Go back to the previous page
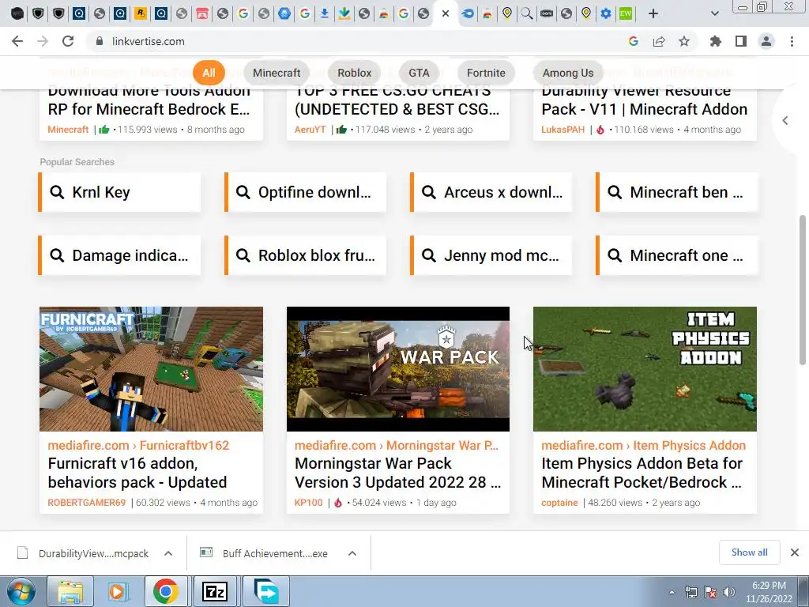The width and height of the screenshot is (809, 607). [x=17, y=41]
